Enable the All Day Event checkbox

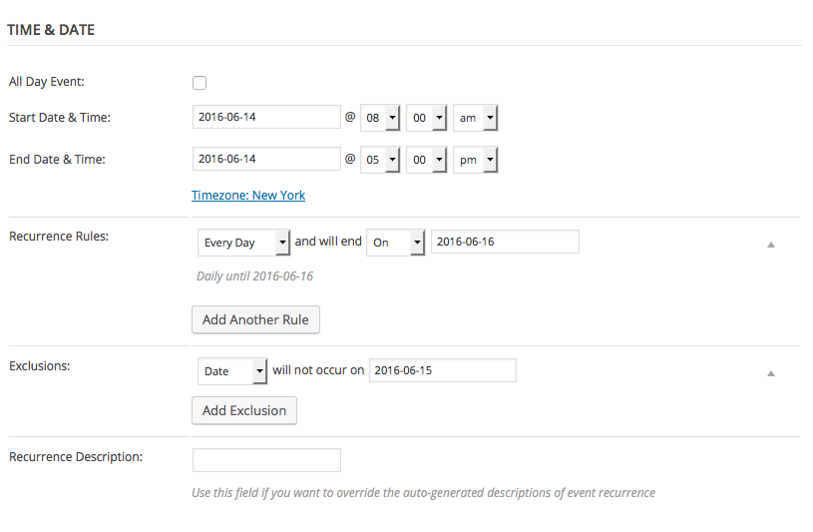coord(200,83)
